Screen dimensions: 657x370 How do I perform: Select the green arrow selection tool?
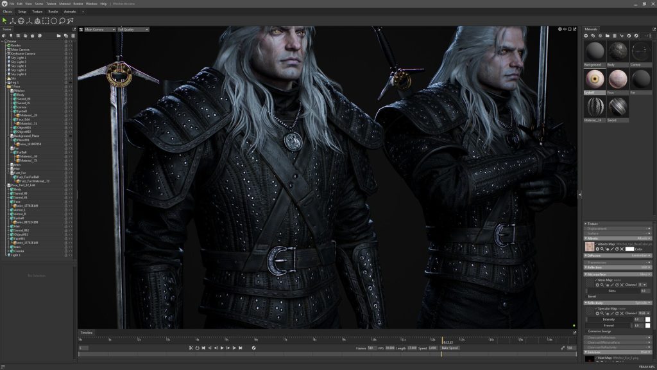coord(4,21)
